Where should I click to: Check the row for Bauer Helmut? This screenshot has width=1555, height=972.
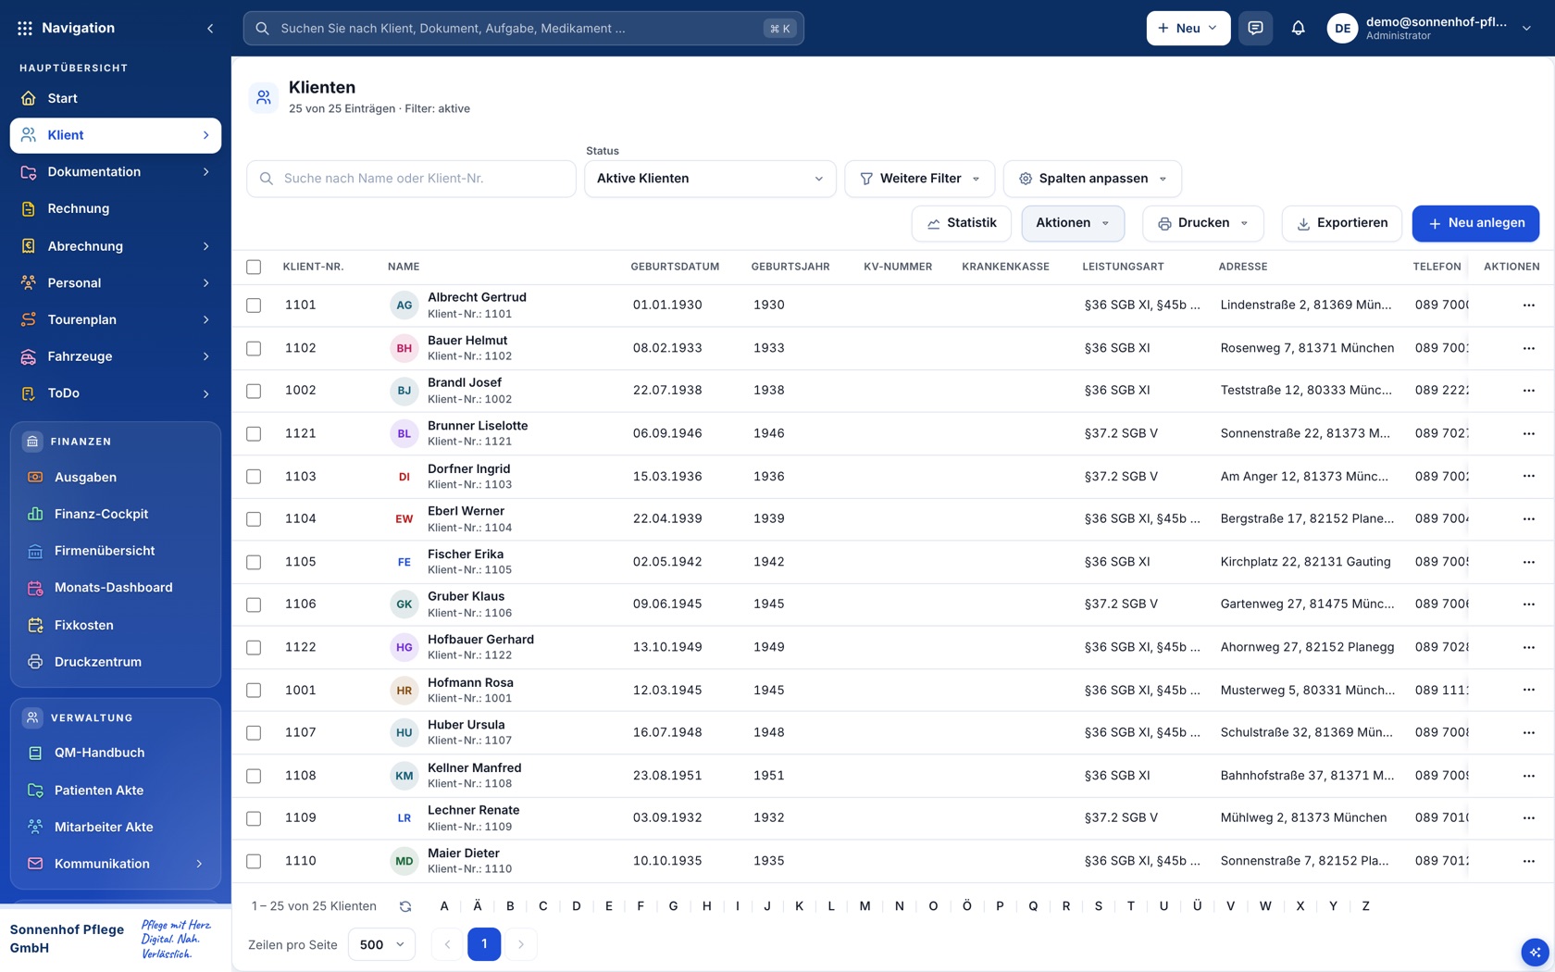click(254, 348)
